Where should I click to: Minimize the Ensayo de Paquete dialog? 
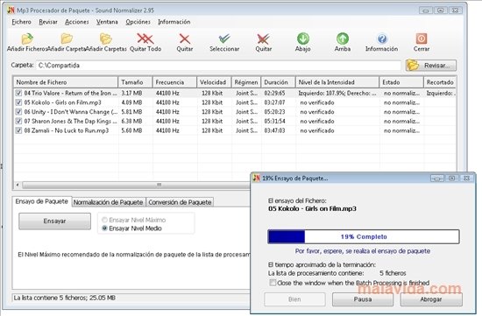[x=436, y=178]
